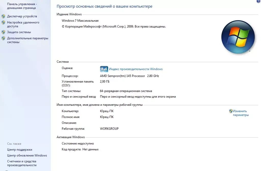The height and width of the screenshot is (171, 261).
Task: Click the Microsoft Corp. copyright line
Action: 114,27
